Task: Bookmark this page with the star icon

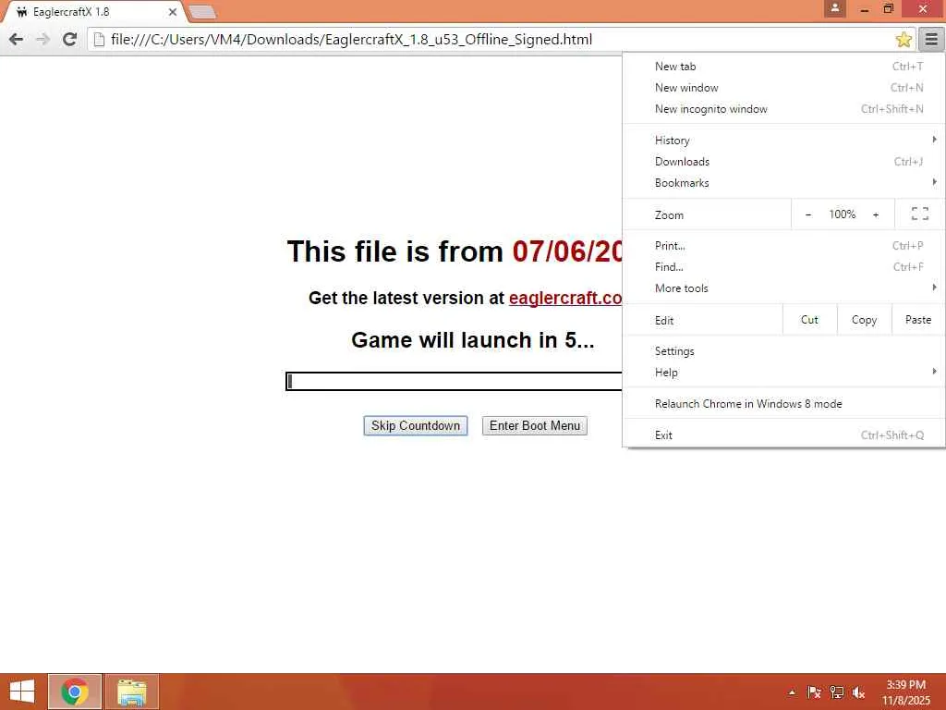Action: [x=904, y=39]
